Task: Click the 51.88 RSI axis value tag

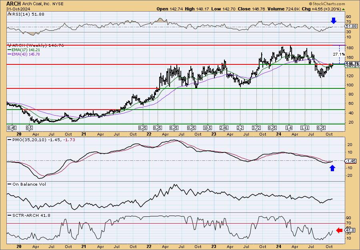Action: [x=351, y=26]
